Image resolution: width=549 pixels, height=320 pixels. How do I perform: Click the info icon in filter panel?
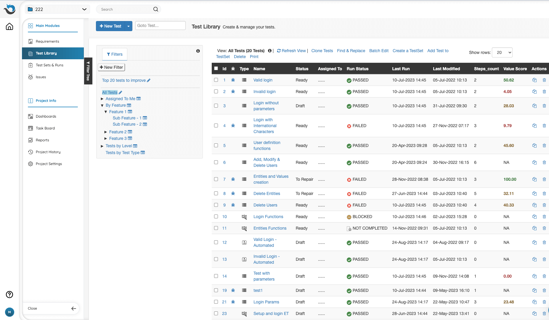(x=198, y=51)
